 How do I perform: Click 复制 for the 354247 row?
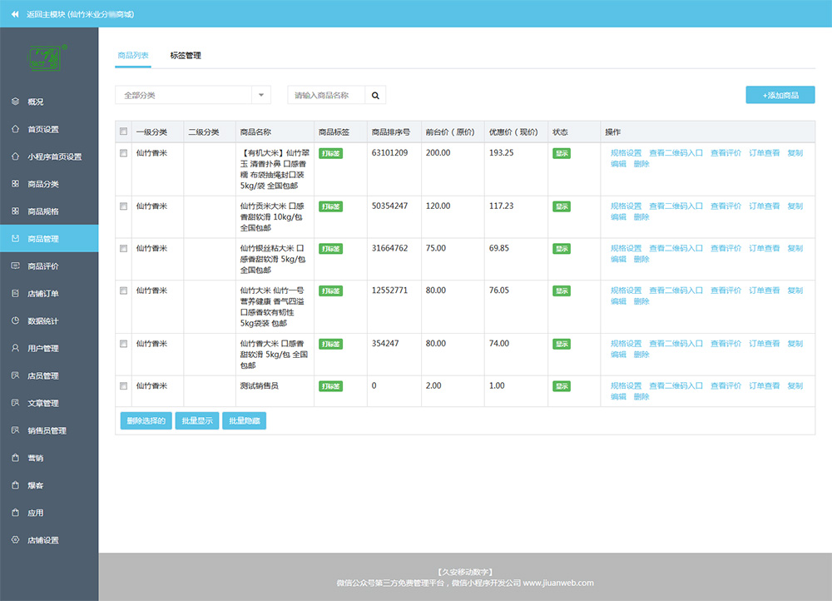pyautogui.click(x=795, y=344)
